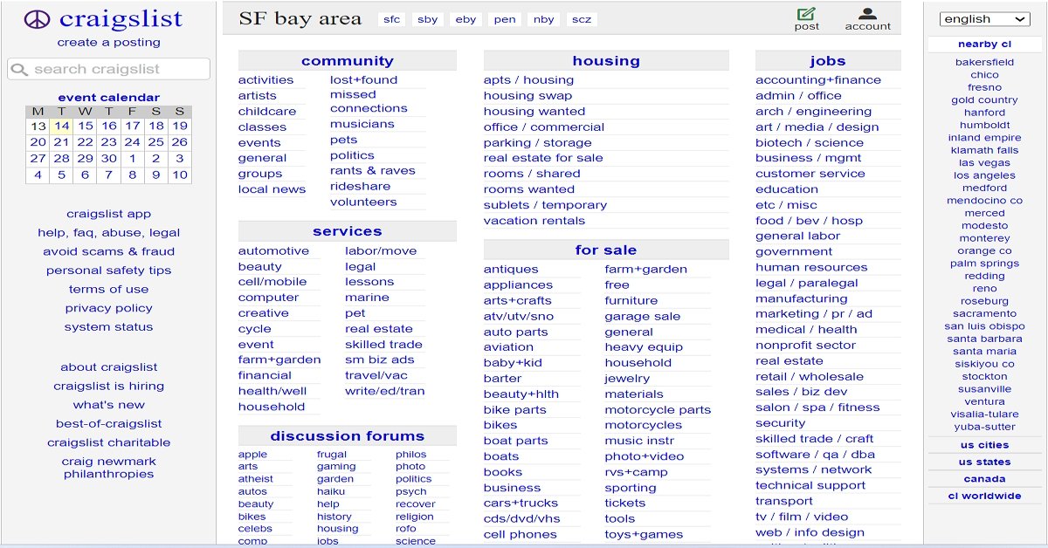Image resolution: width=1048 pixels, height=548 pixels.
Task: Switch to the eby subarea tab
Action: [x=466, y=19]
